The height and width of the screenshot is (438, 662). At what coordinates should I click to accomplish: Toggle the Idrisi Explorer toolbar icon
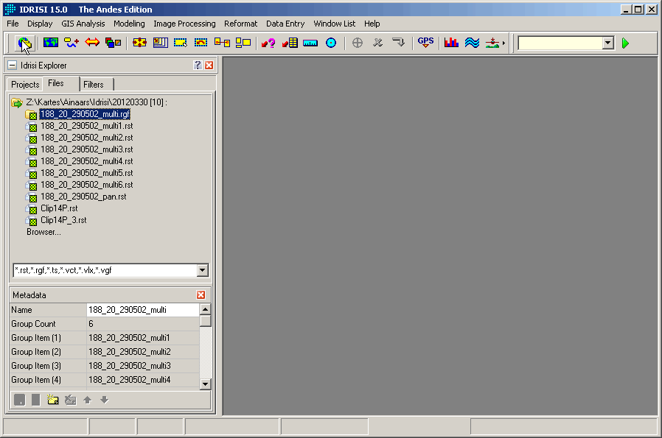[x=24, y=43]
